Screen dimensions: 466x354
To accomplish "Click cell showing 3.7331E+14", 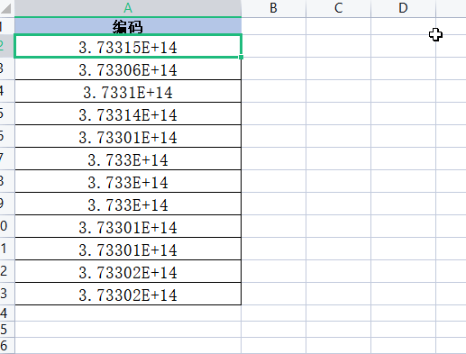I will [x=128, y=91].
